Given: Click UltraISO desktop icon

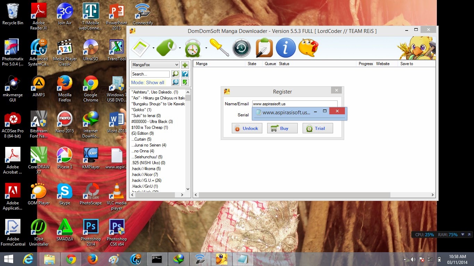Looking at the screenshot, I should tap(91, 50).
